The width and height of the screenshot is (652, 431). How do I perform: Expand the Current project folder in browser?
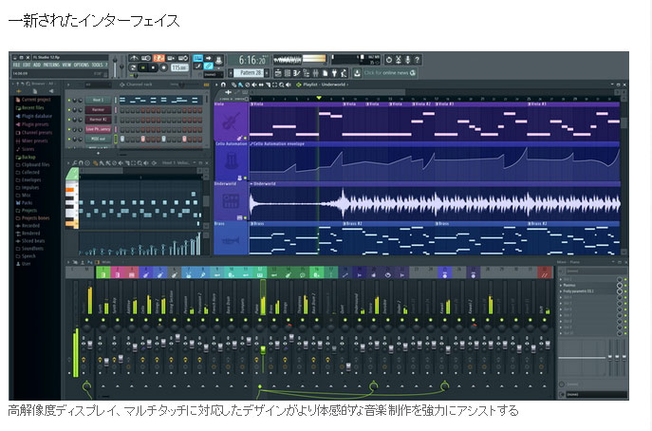(x=35, y=99)
